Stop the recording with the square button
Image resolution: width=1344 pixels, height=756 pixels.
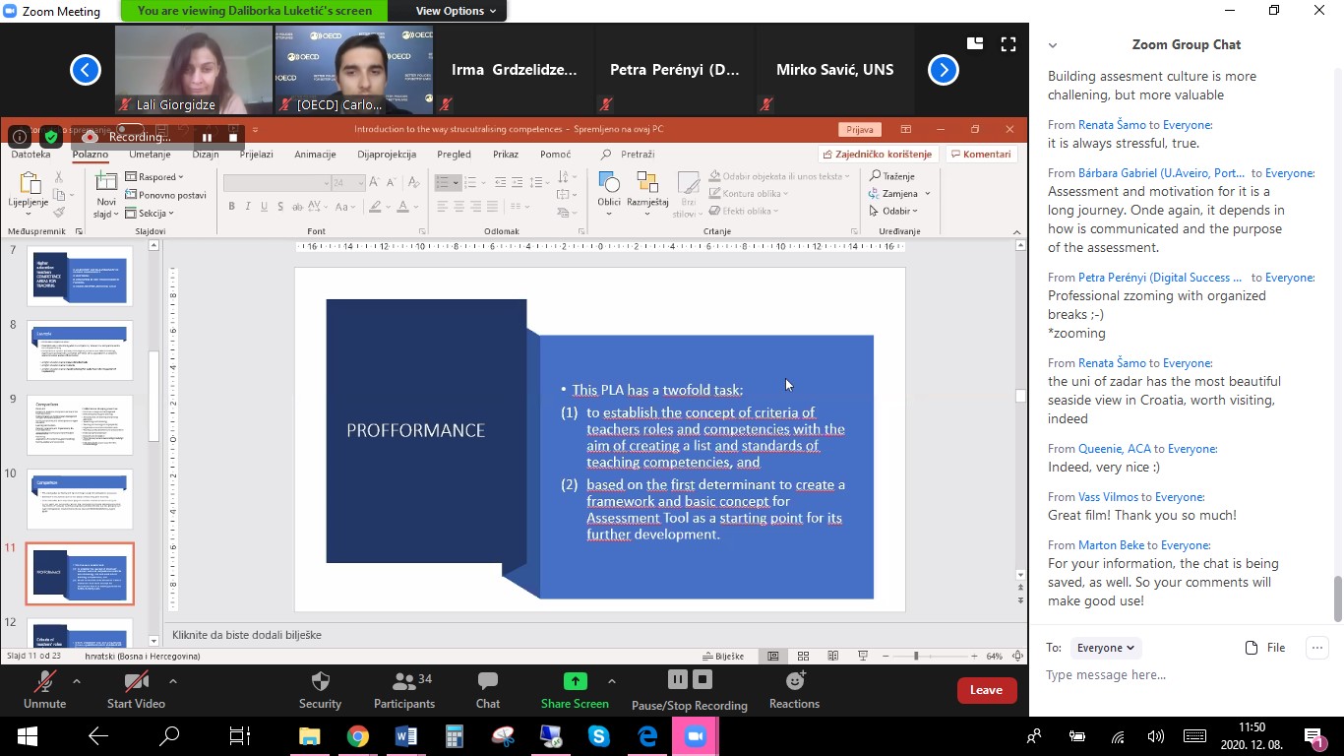click(x=703, y=679)
